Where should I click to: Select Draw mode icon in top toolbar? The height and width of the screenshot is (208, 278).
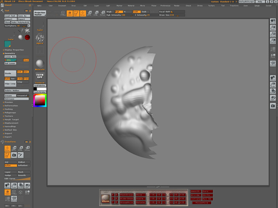coord(83,13)
